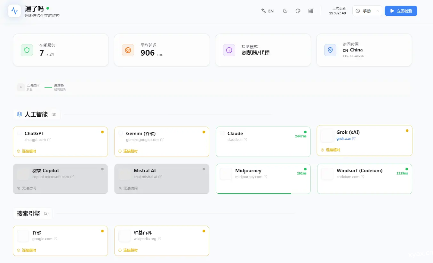The height and width of the screenshot is (263, 433).
Task: Click the green shield 在线服务 icon
Action: [27, 50]
